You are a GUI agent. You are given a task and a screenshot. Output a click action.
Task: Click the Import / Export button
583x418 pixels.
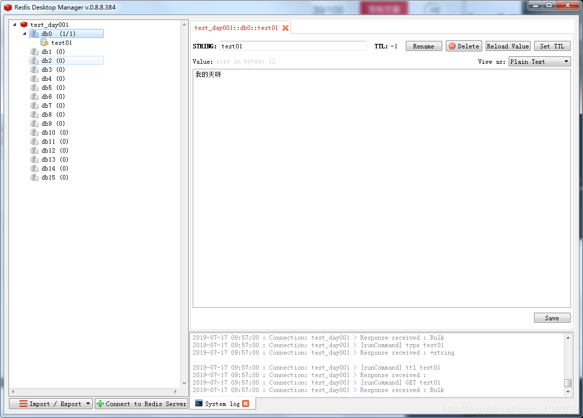point(51,404)
